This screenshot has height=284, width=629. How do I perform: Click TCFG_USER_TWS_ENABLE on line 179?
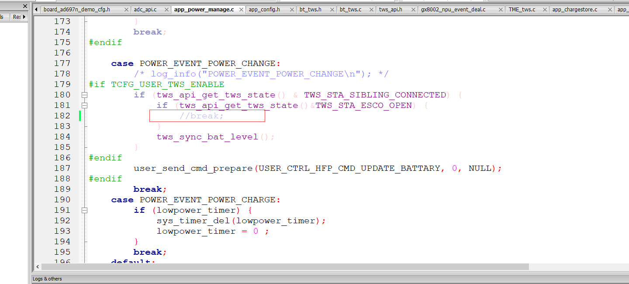point(167,84)
